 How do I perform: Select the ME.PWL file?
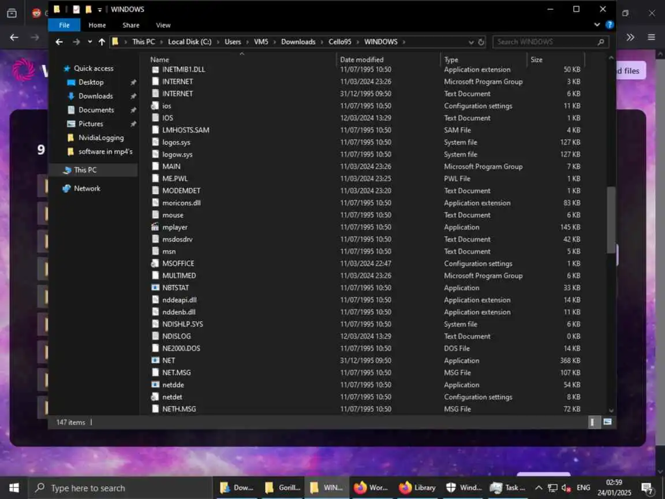175,178
